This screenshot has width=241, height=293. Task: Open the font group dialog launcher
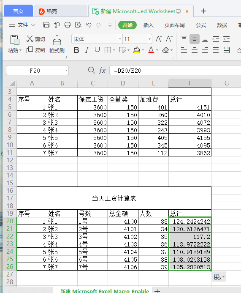coord(173,58)
